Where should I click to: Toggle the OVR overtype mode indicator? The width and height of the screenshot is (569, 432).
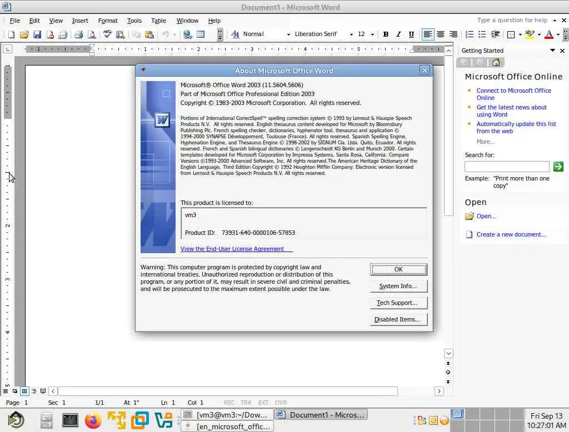tap(281, 403)
